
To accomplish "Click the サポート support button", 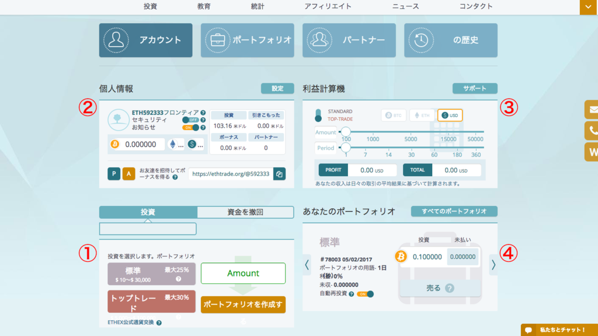I will pyautogui.click(x=475, y=89).
